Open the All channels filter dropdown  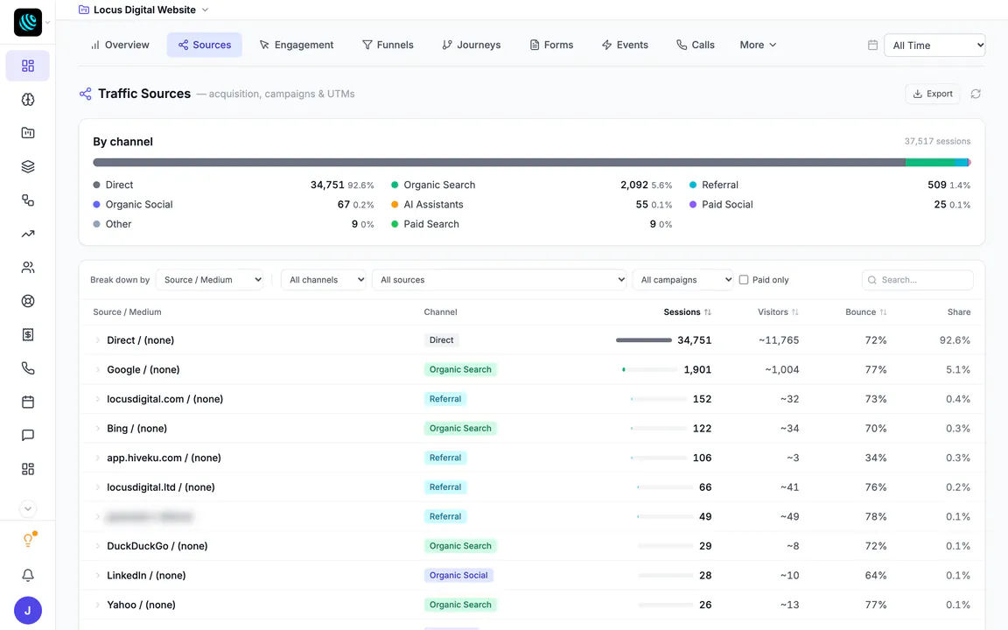(x=324, y=280)
